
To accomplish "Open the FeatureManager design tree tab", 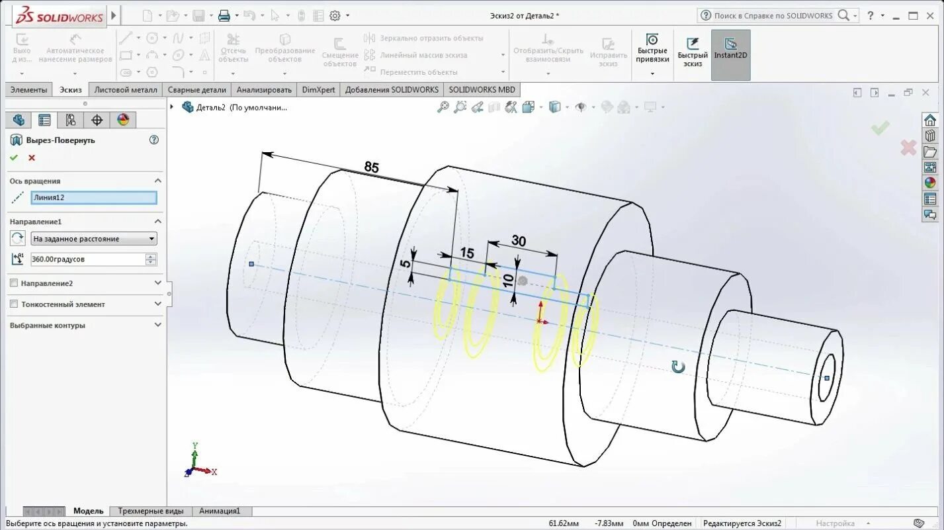I will (x=19, y=120).
